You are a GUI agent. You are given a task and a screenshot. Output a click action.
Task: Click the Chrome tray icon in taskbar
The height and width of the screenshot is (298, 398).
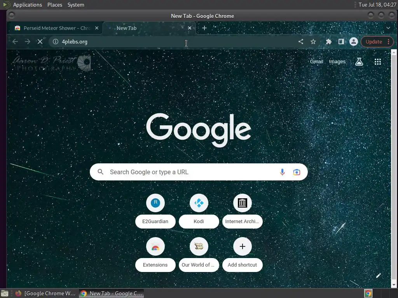pos(368,293)
